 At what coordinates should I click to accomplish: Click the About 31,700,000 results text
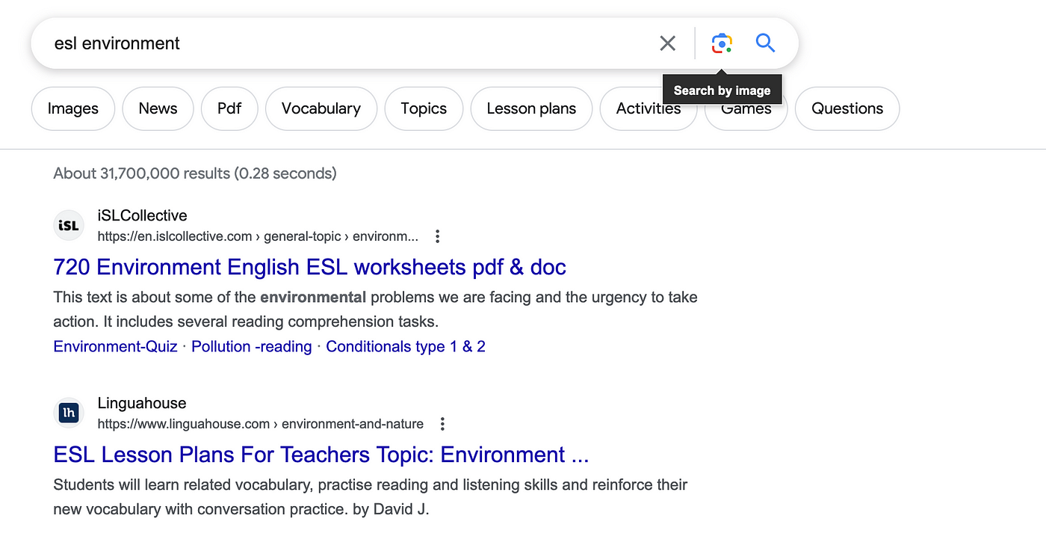pos(195,173)
